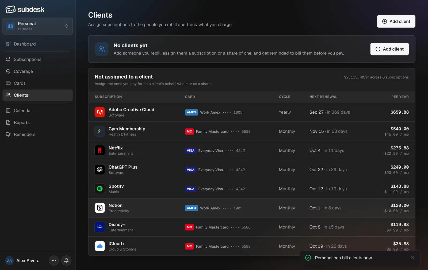Screen dimensions: 428x270
Task: Click the MC badge in the Disney+ row
Action: pyautogui.click(x=189, y=227)
